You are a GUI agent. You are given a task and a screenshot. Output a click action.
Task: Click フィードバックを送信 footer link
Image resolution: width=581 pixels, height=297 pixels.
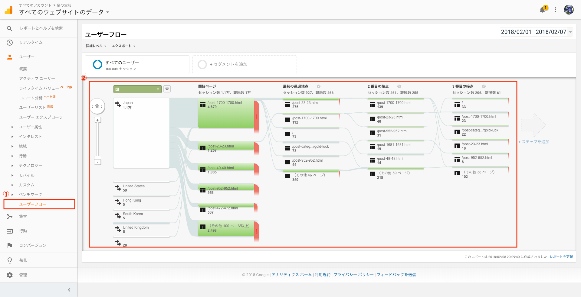point(396,275)
